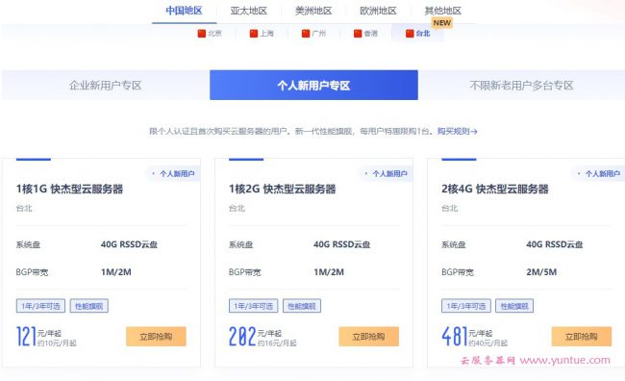Click the 1年/3年可选 tag on 1核1G card

pyautogui.click(x=40, y=306)
